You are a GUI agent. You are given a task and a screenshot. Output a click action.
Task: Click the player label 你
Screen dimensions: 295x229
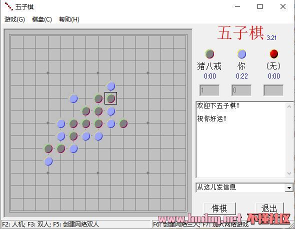[x=241, y=66]
